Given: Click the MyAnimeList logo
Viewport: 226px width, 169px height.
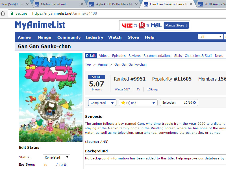Looking at the screenshot, I should [x=40, y=25].
